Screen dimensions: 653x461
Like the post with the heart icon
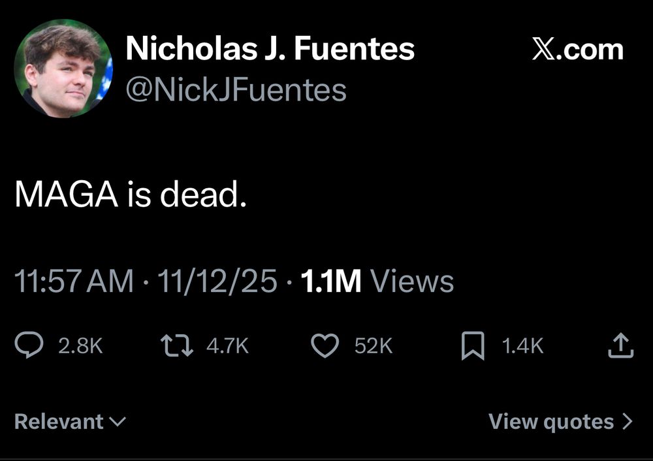tap(325, 345)
